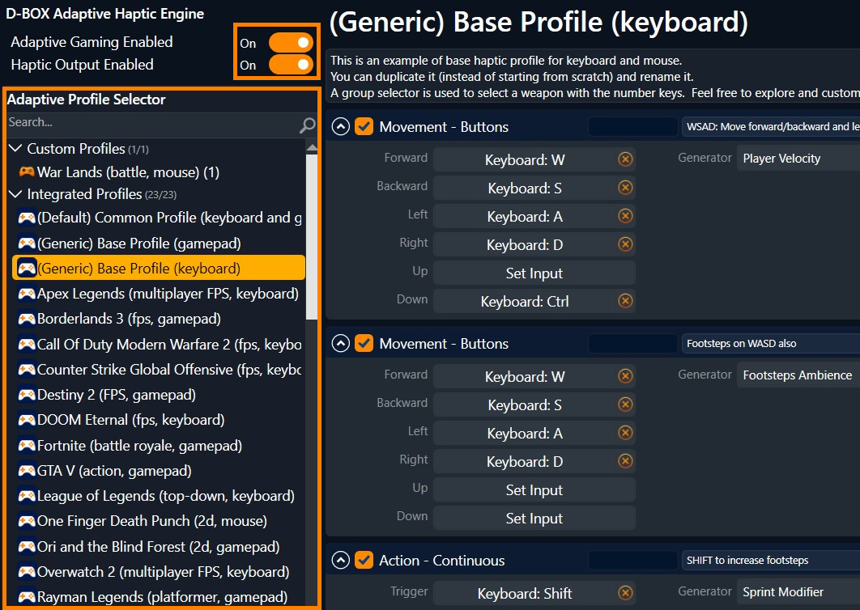Click the search magnifier icon
The width and height of the screenshot is (860, 610).
[307, 125]
